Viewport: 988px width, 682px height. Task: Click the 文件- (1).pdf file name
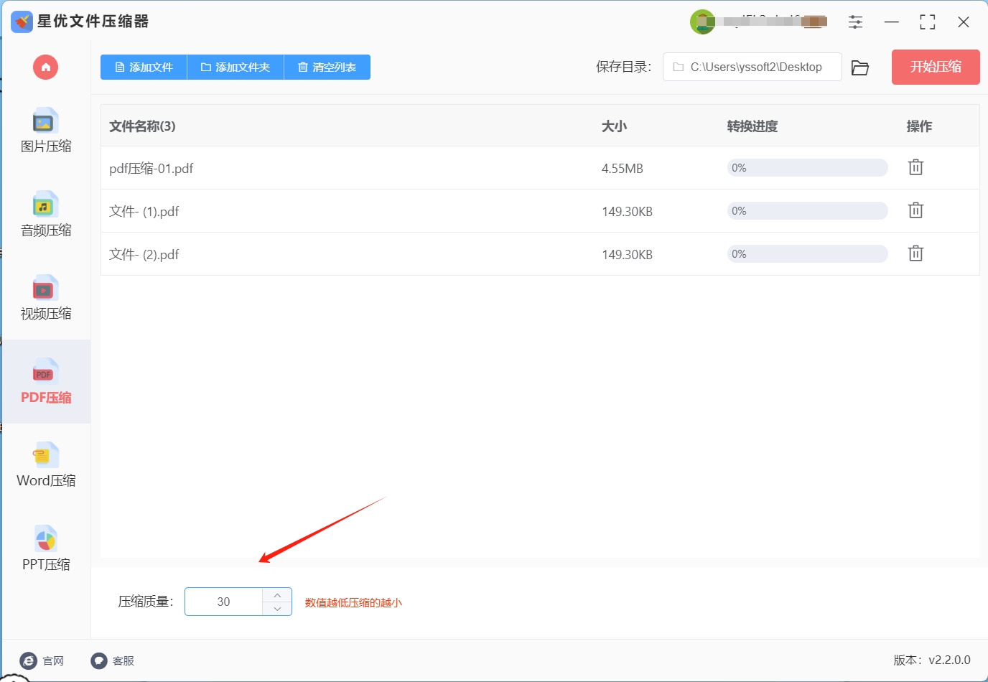click(144, 212)
